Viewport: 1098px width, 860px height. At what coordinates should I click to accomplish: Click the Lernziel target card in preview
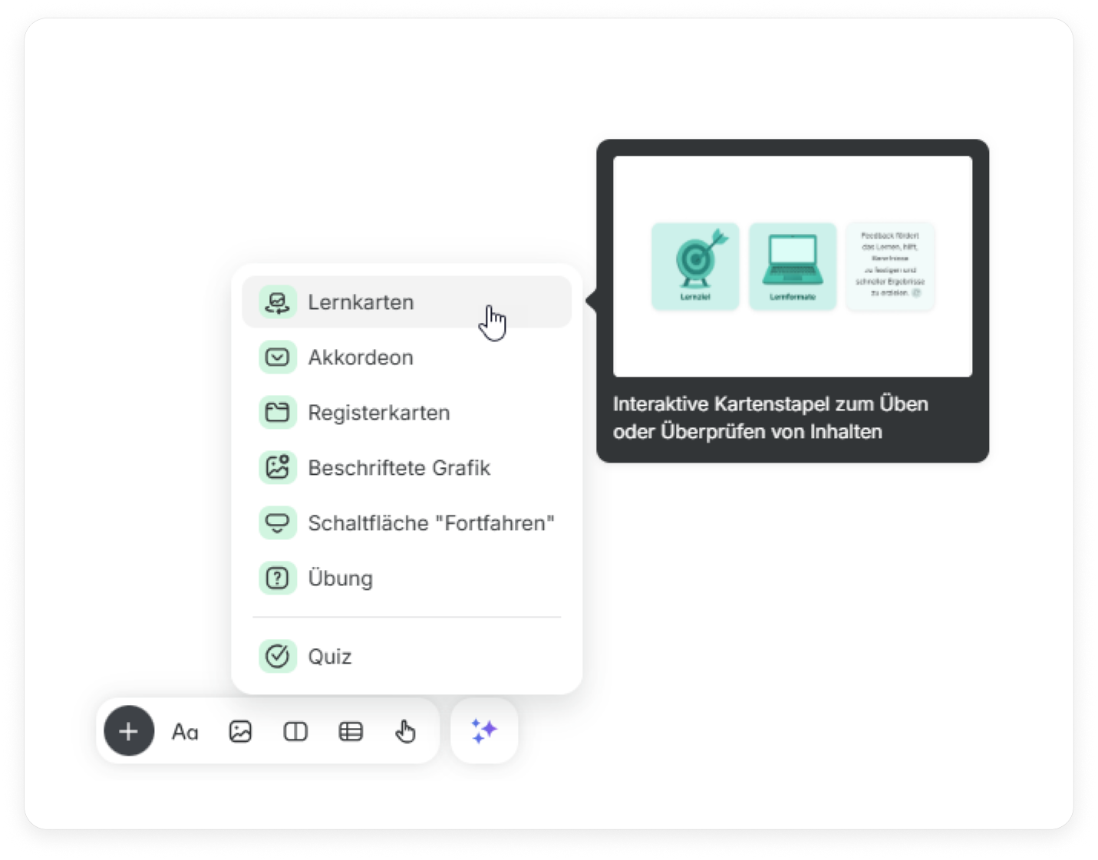tap(695, 266)
